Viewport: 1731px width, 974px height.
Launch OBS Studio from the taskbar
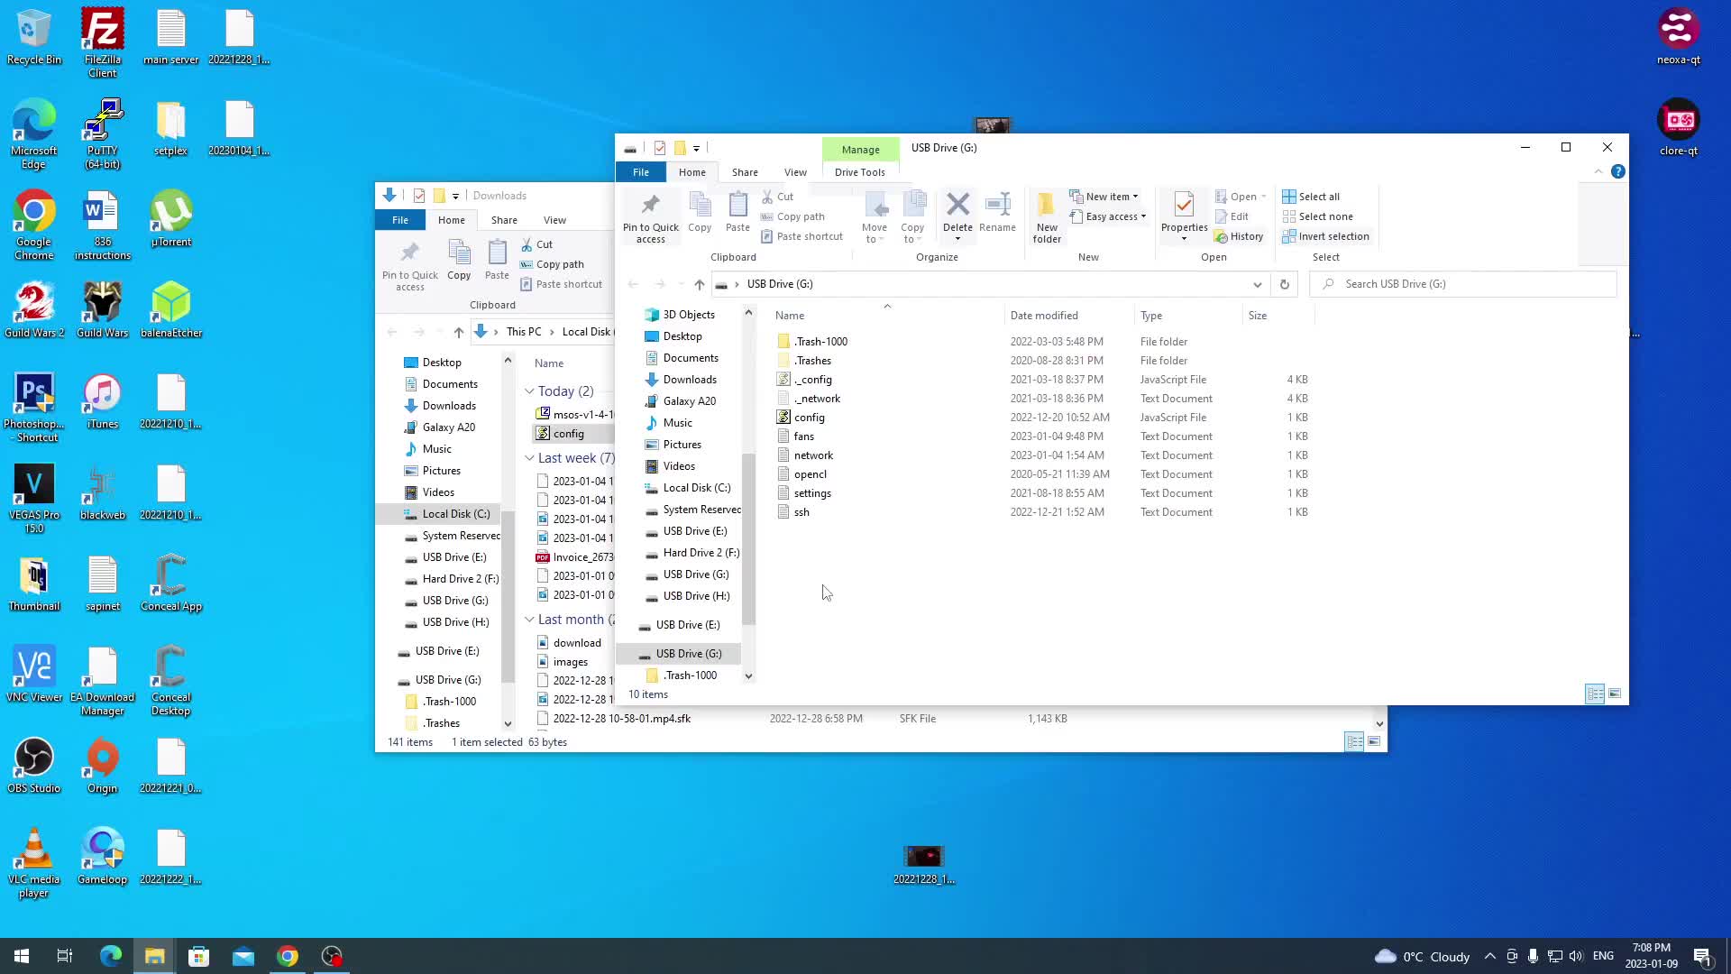click(x=331, y=955)
